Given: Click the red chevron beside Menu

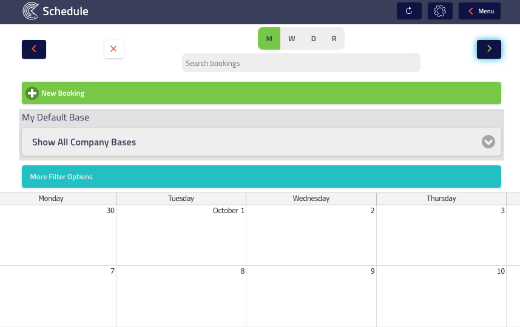Looking at the screenshot, I should pyautogui.click(x=471, y=12).
